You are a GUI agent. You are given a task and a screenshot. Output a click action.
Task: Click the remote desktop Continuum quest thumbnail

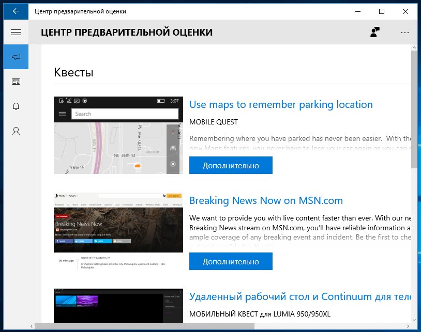point(118,306)
